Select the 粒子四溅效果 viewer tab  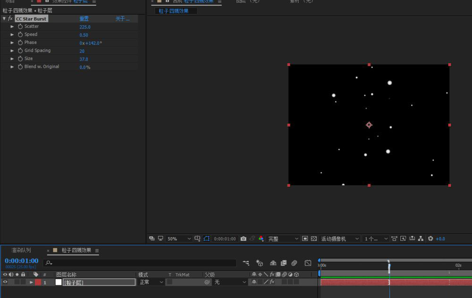174,11
